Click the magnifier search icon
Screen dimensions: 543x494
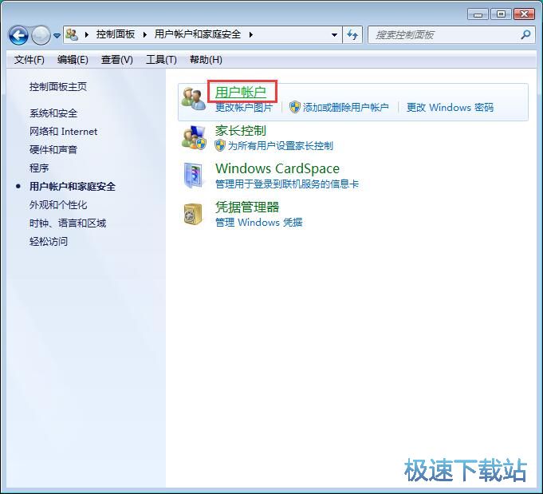[x=525, y=34]
